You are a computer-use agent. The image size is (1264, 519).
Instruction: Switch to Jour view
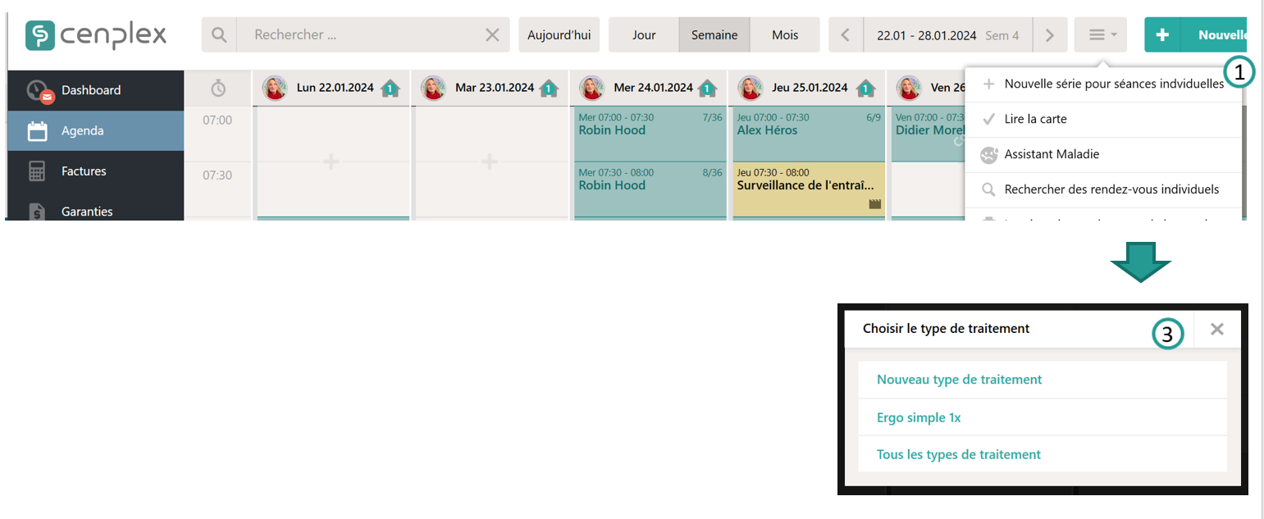[644, 35]
